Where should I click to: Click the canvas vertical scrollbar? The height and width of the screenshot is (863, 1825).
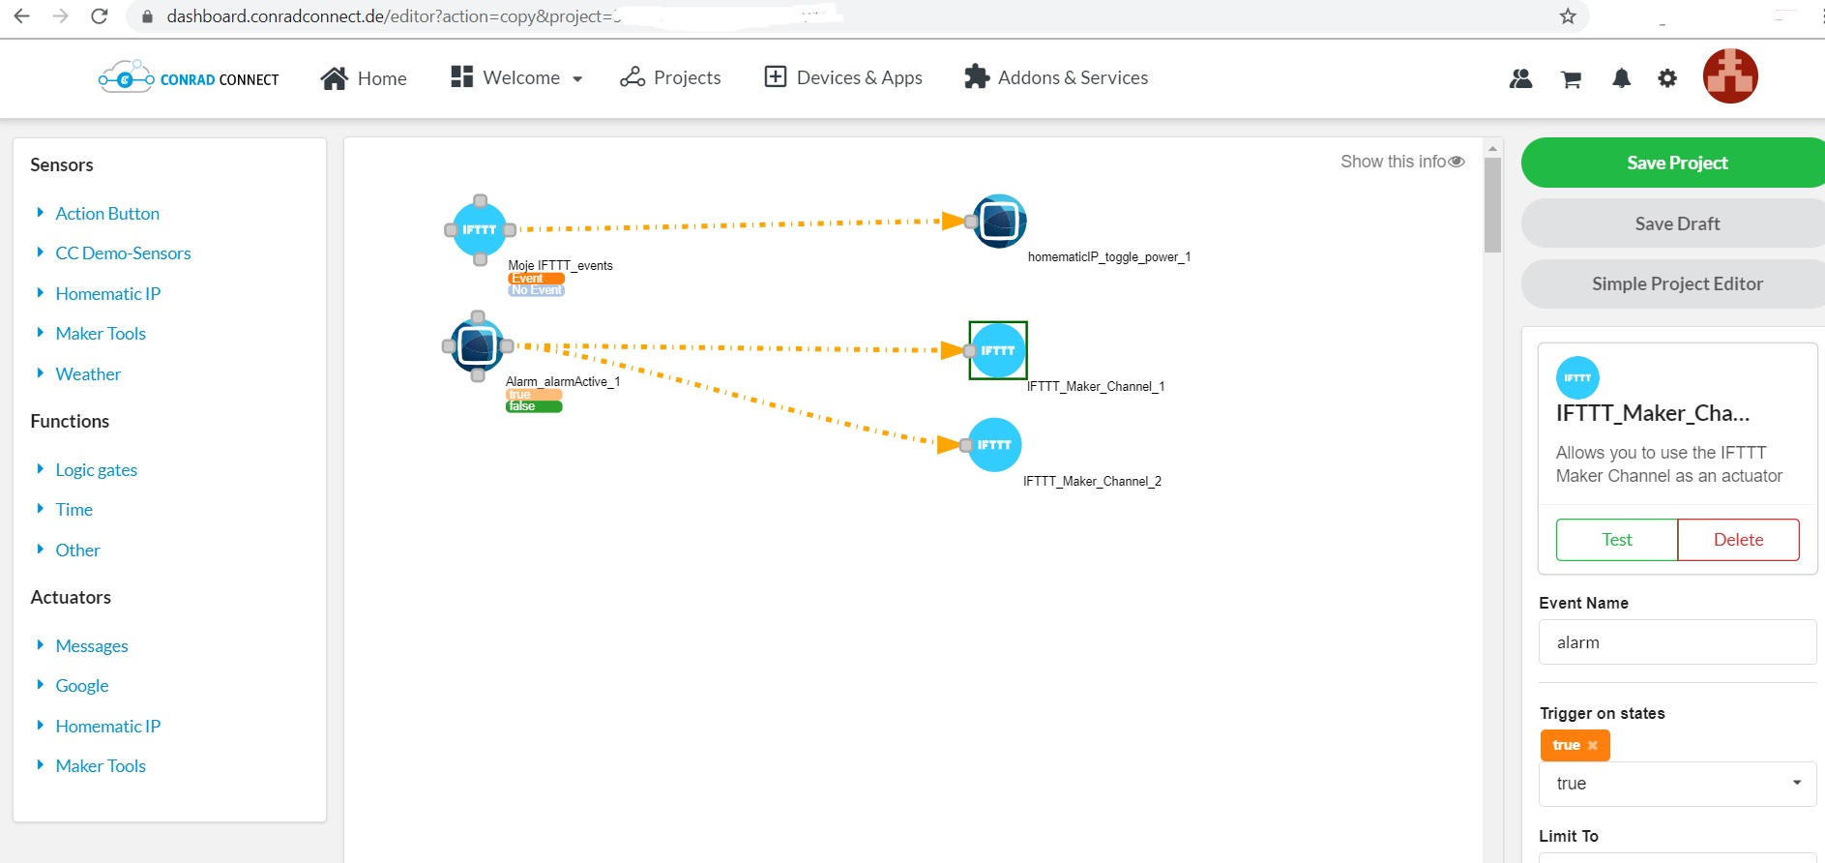point(1492,205)
